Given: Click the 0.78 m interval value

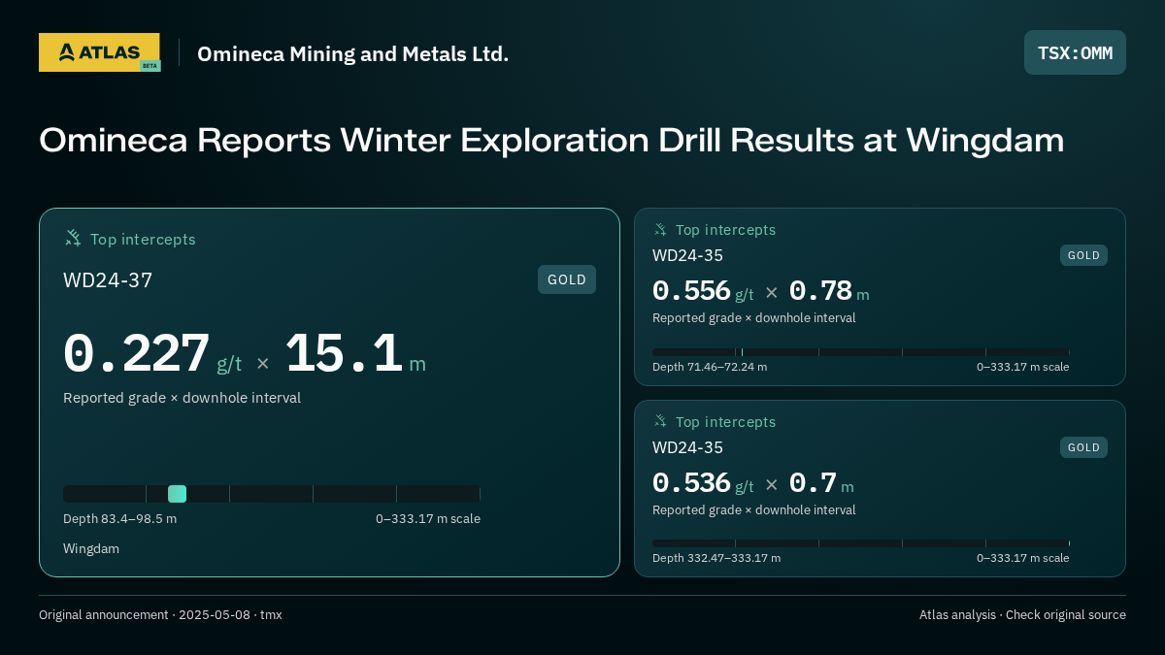Looking at the screenshot, I should click(x=829, y=291).
